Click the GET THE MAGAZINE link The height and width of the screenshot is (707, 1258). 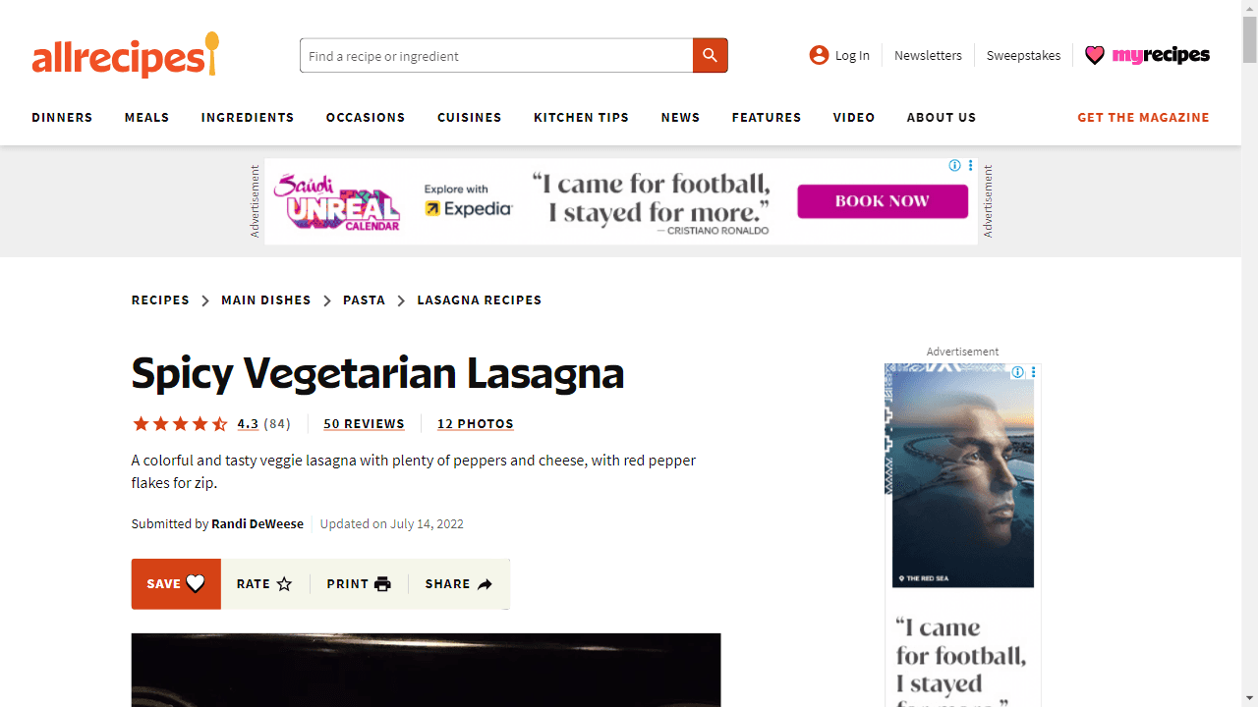click(1143, 117)
